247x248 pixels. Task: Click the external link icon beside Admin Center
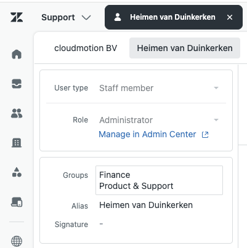tap(205, 135)
